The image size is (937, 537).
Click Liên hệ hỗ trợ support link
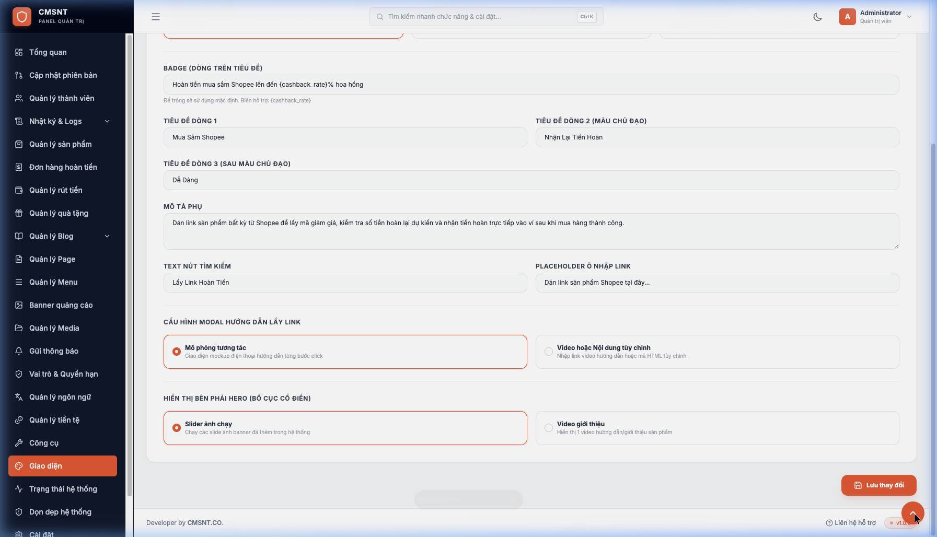(851, 523)
